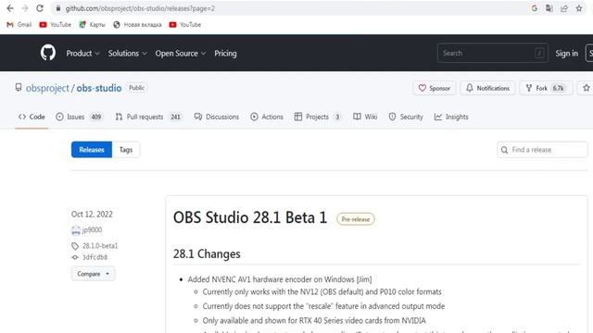The height and width of the screenshot is (333, 593).
Task: Expand the Solutions menu
Action: 128,54
